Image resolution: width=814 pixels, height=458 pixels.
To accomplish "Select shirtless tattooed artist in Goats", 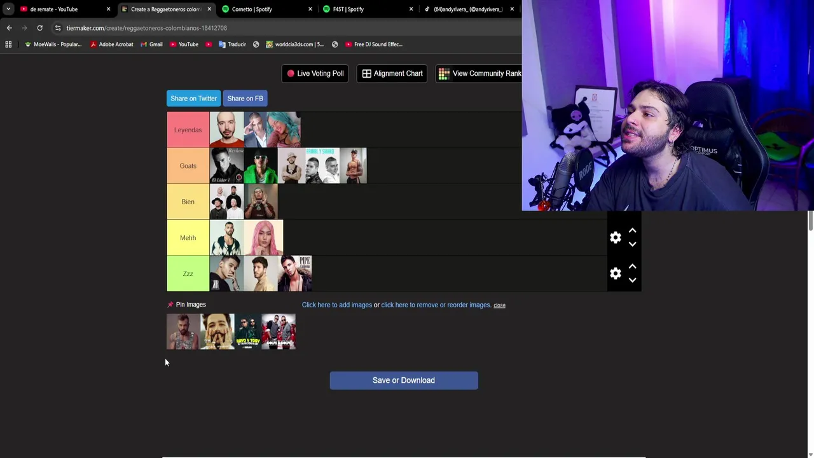I will coord(353,165).
